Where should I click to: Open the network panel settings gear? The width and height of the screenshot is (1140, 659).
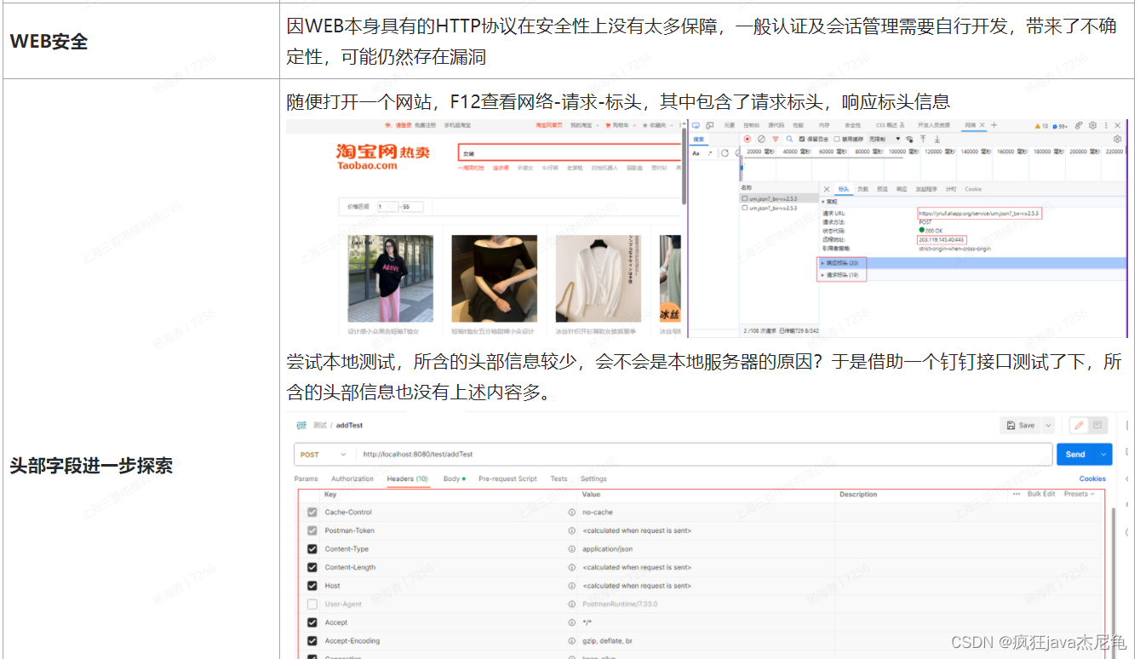click(1117, 139)
